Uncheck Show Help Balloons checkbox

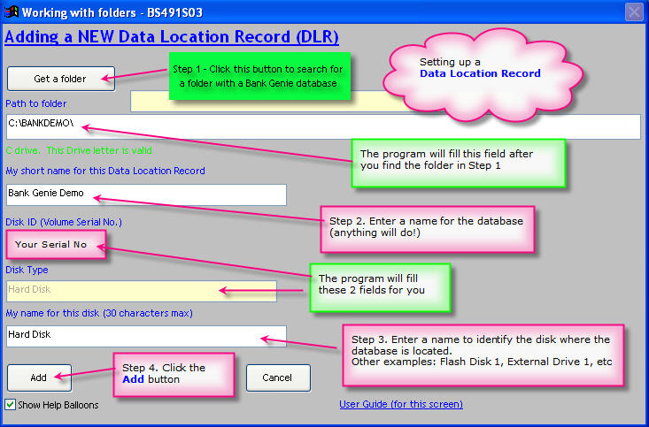[x=11, y=405]
